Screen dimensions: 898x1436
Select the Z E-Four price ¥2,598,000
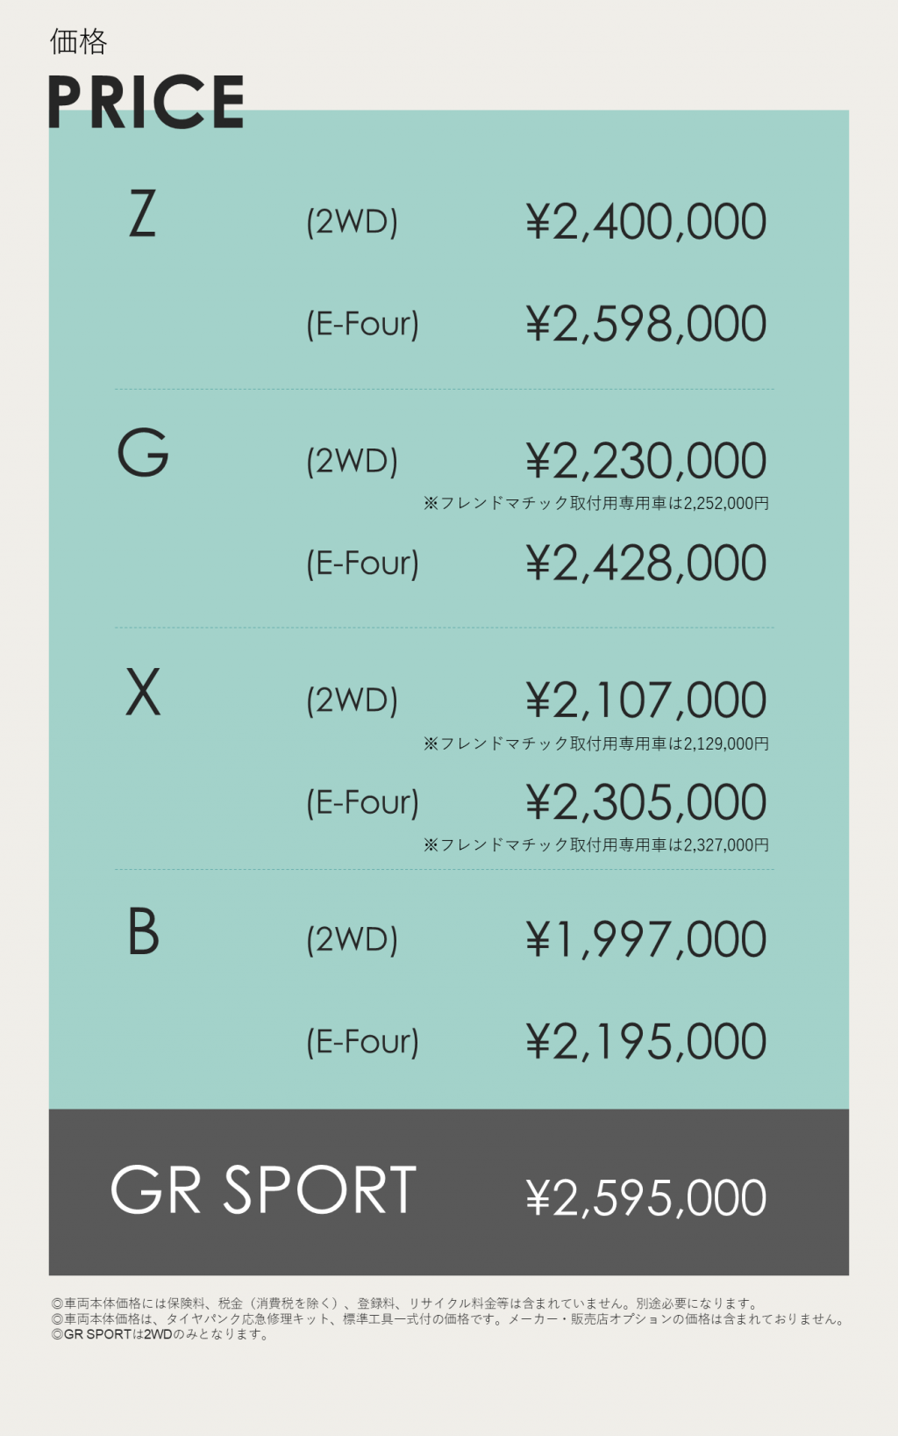tap(646, 324)
